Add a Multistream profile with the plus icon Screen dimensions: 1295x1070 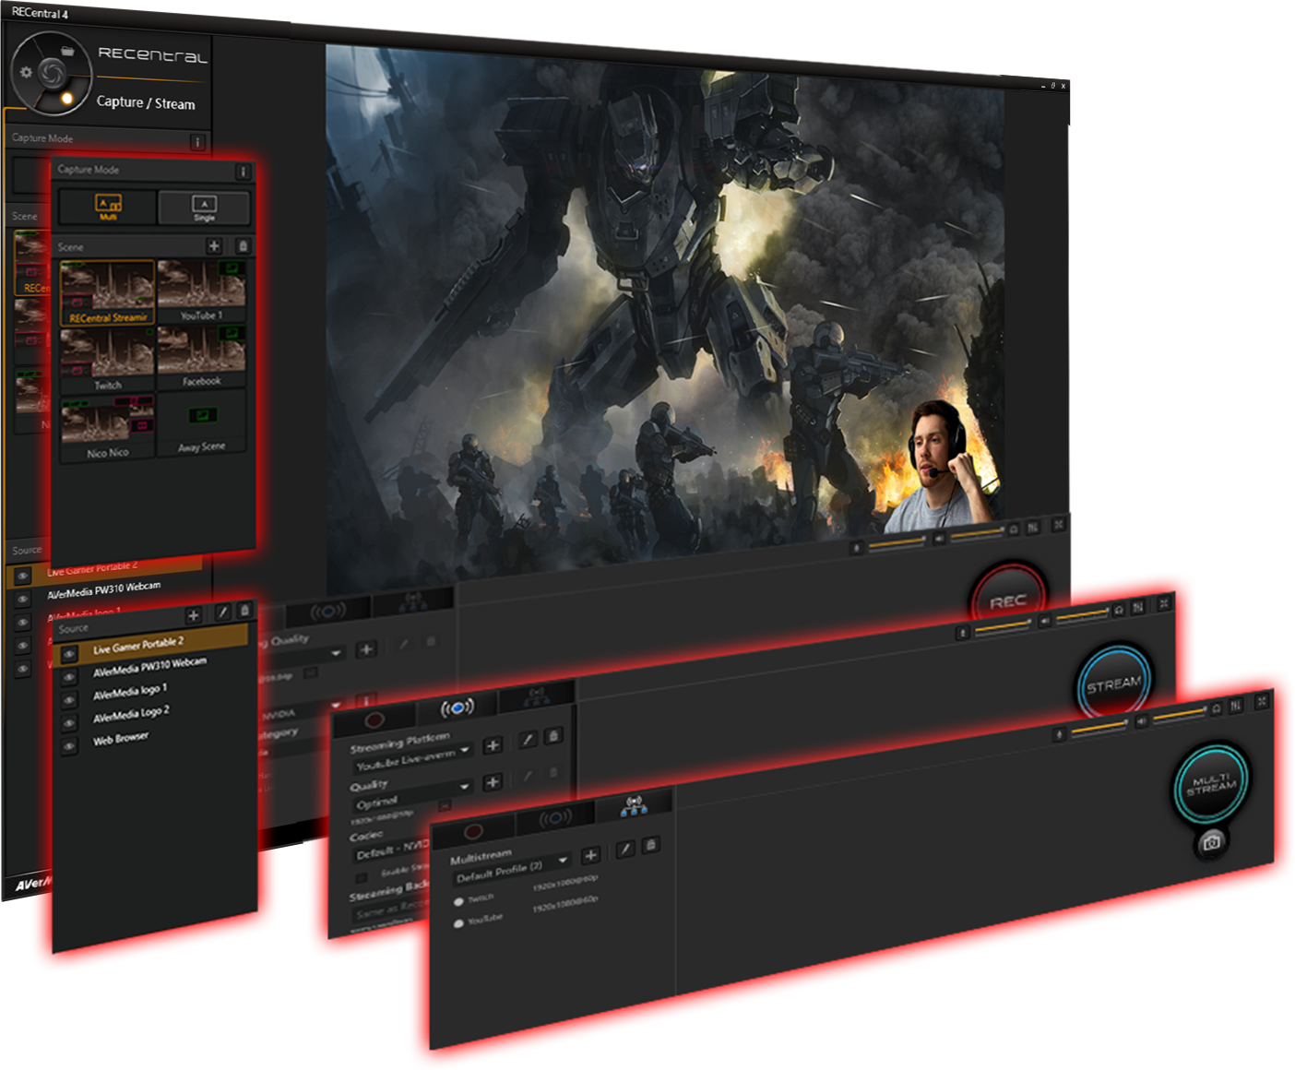pos(591,855)
